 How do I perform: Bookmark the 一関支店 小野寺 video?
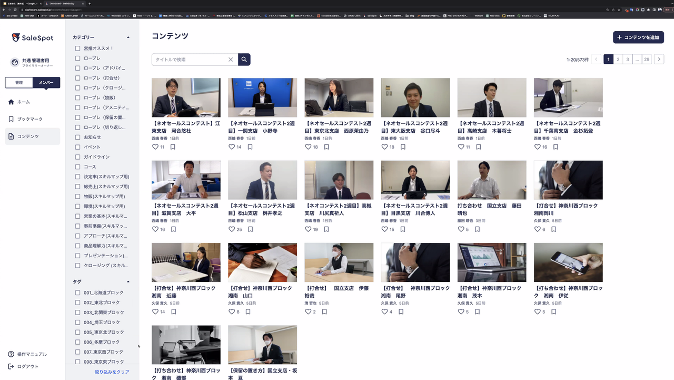coord(250,147)
